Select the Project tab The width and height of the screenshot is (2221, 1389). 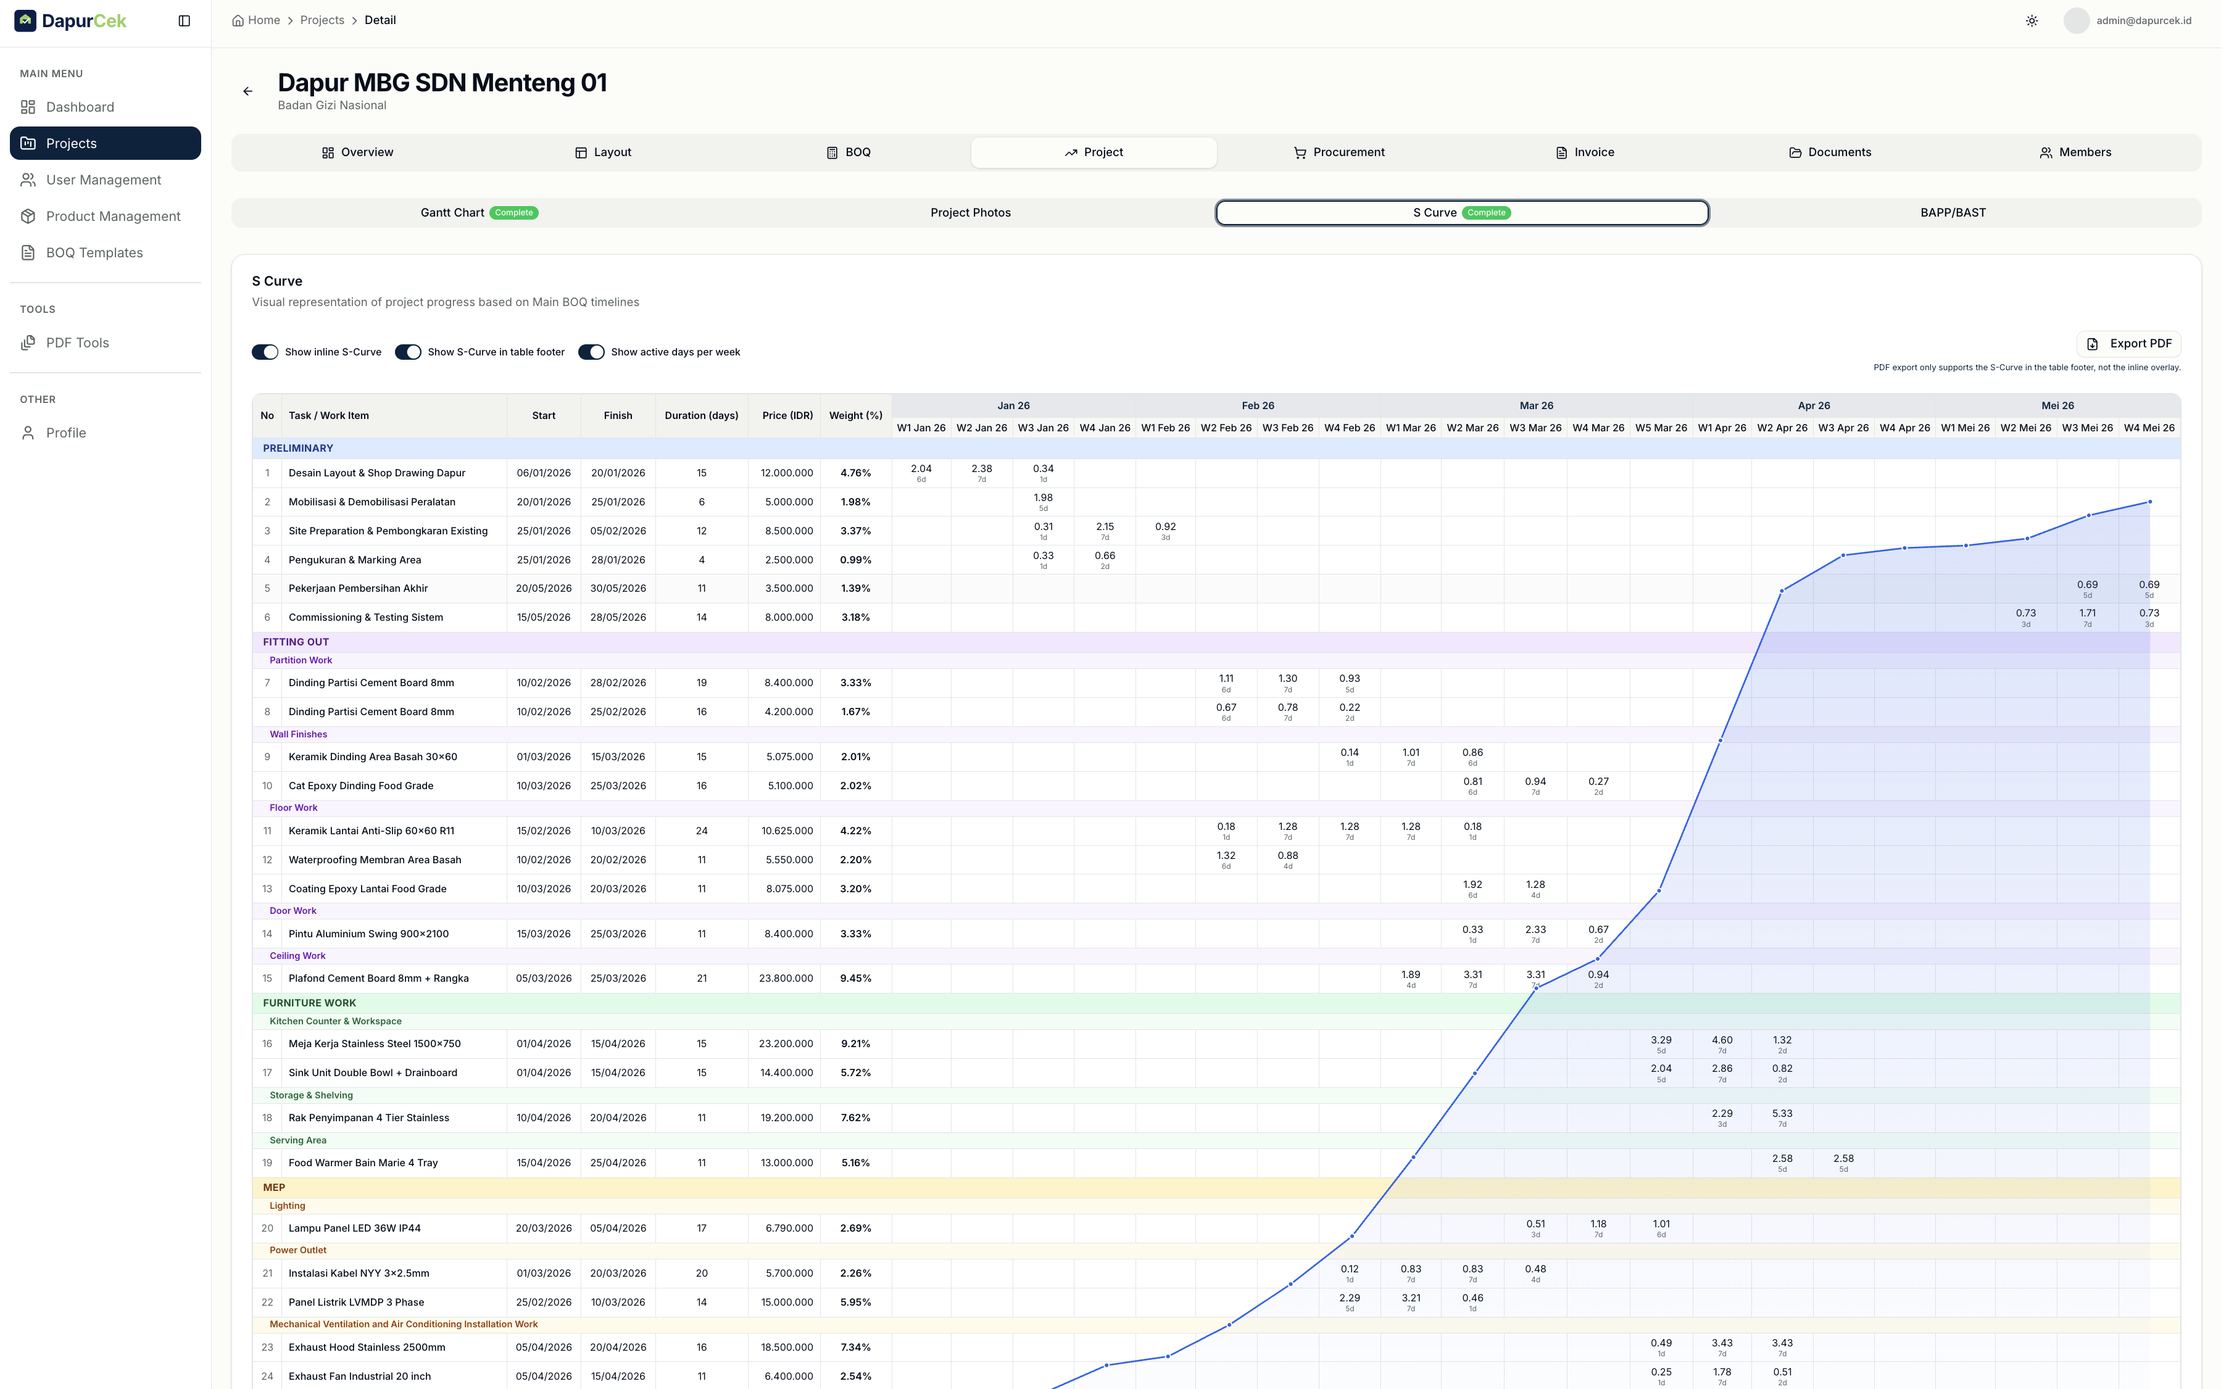1094,152
